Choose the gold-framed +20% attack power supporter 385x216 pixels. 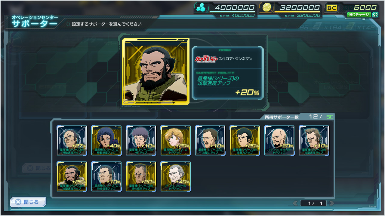point(245,141)
